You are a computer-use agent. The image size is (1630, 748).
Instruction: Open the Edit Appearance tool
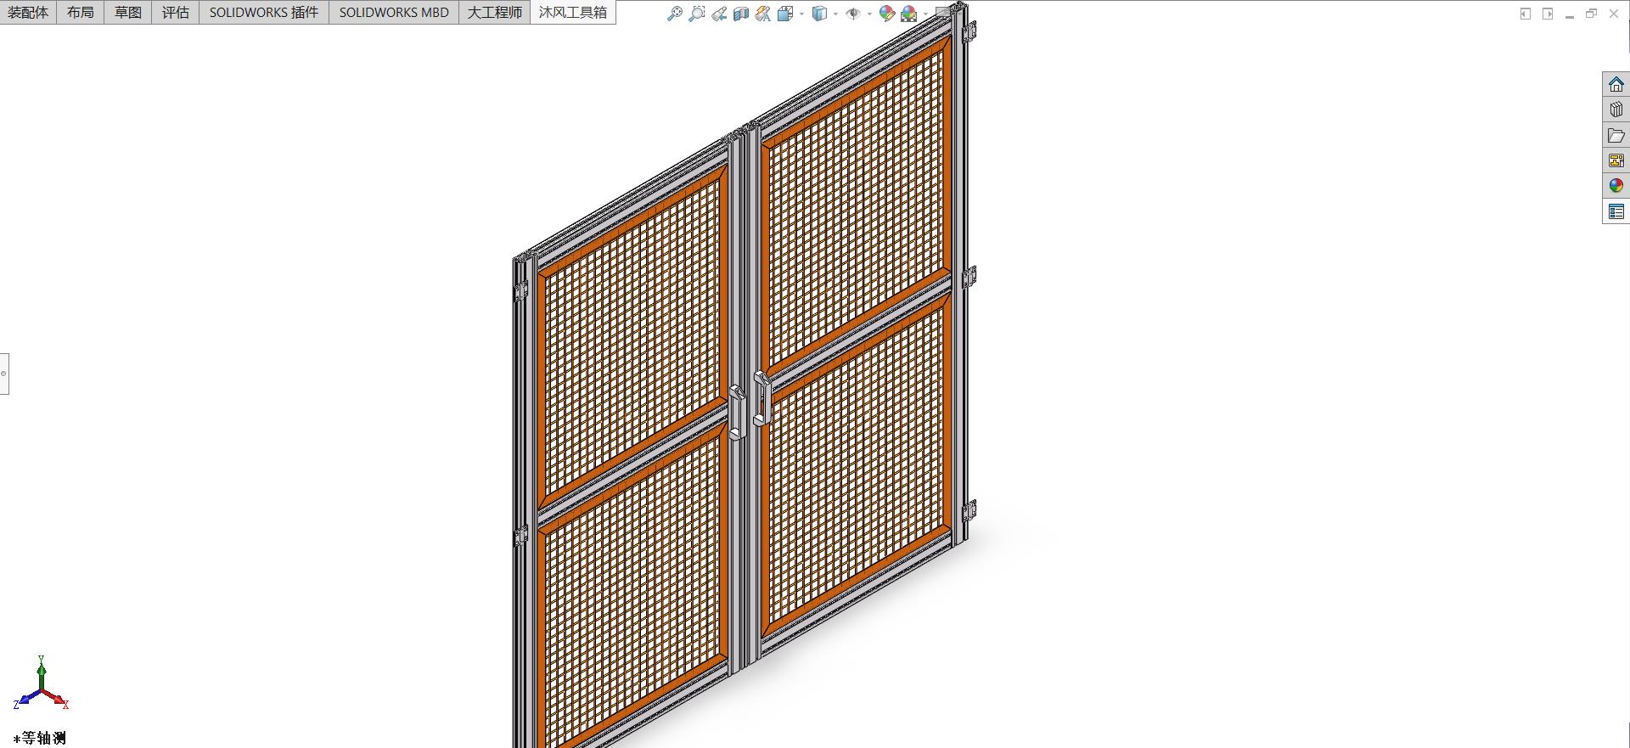tap(887, 14)
